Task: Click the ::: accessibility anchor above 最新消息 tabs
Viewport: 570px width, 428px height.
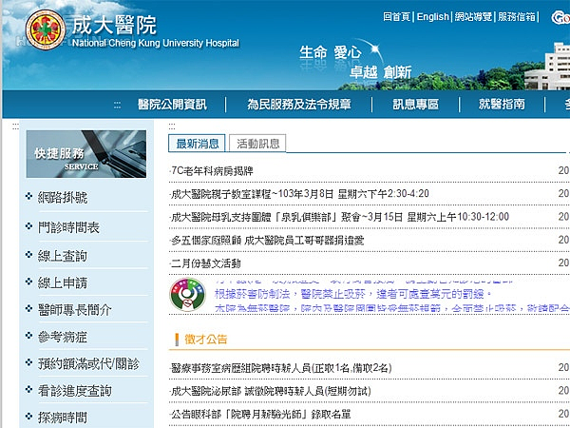Action: point(172,126)
